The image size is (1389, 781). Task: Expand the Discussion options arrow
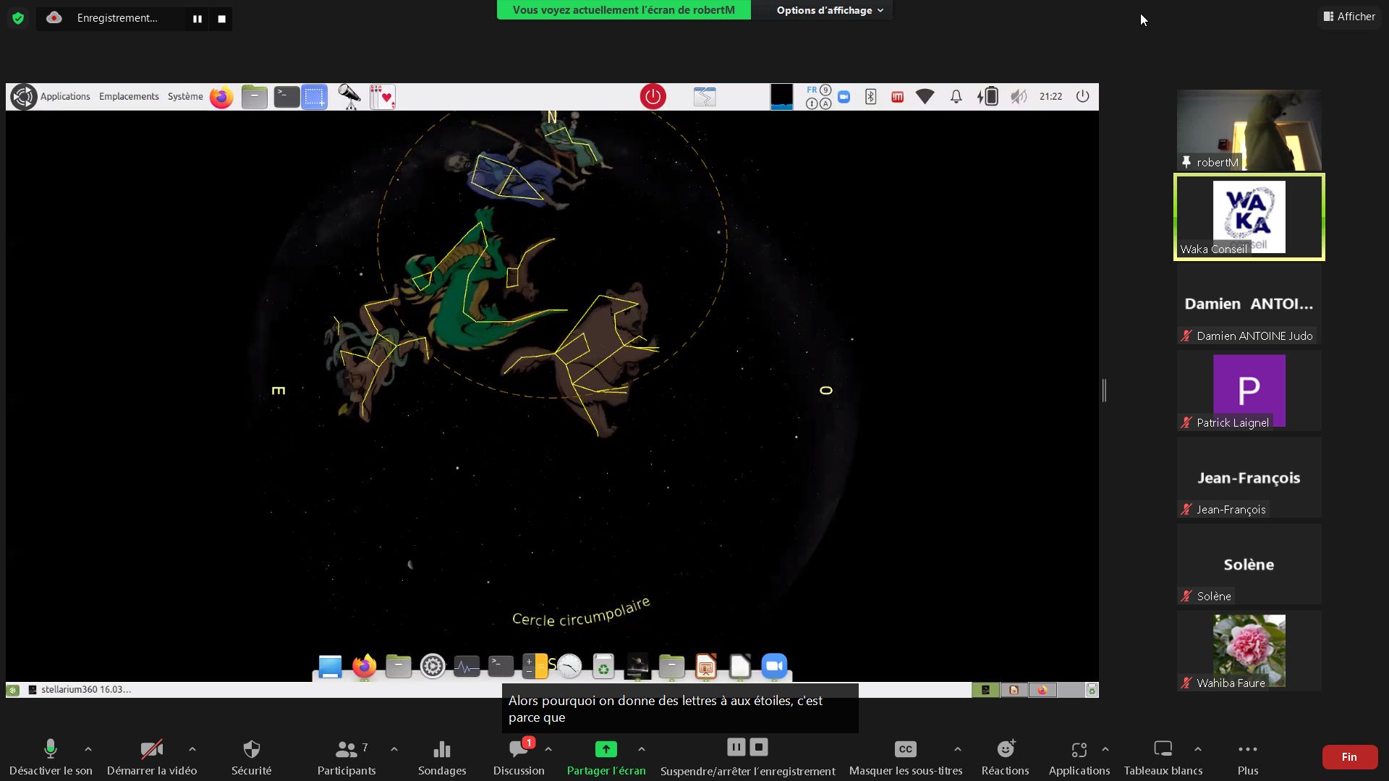pos(548,749)
